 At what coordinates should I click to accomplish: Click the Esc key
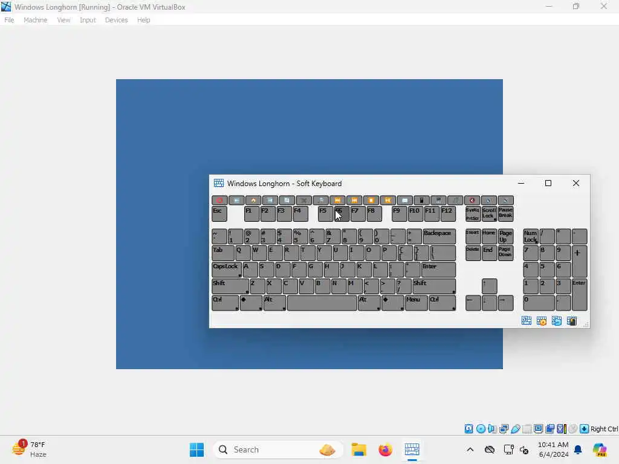click(x=219, y=213)
